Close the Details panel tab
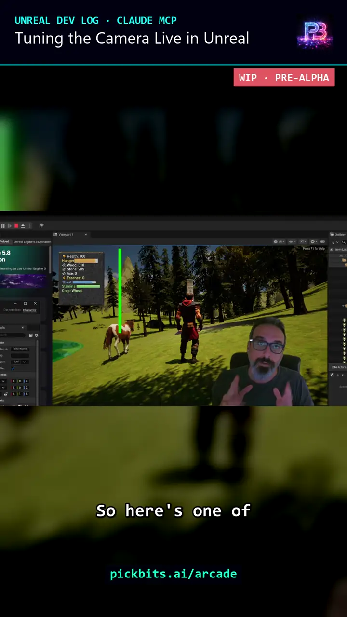The width and height of the screenshot is (347, 617). (x=23, y=328)
